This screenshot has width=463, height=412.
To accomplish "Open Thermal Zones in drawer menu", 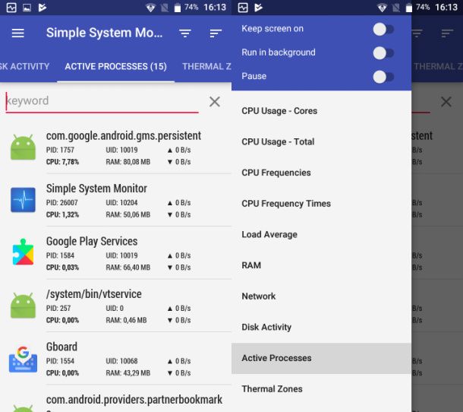I will 321,389.
